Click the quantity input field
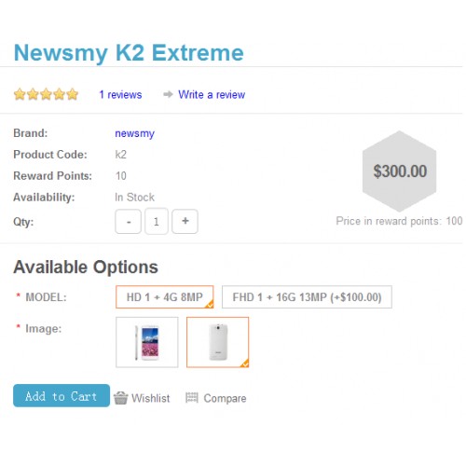Image resolution: width=466 pixels, height=466 pixels. pyautogui.click(x=157, y=222)
